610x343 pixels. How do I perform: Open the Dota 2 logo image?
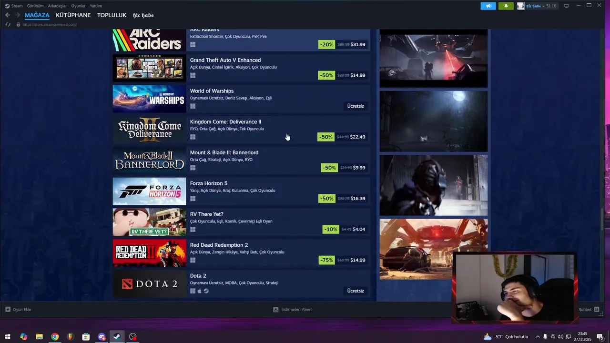(x=150, y=283)
